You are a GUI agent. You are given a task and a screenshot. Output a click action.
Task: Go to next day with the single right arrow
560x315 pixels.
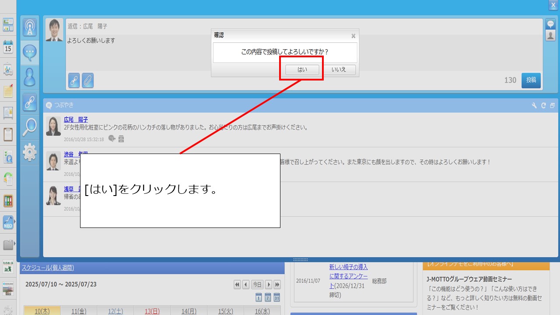click(269, 284)
